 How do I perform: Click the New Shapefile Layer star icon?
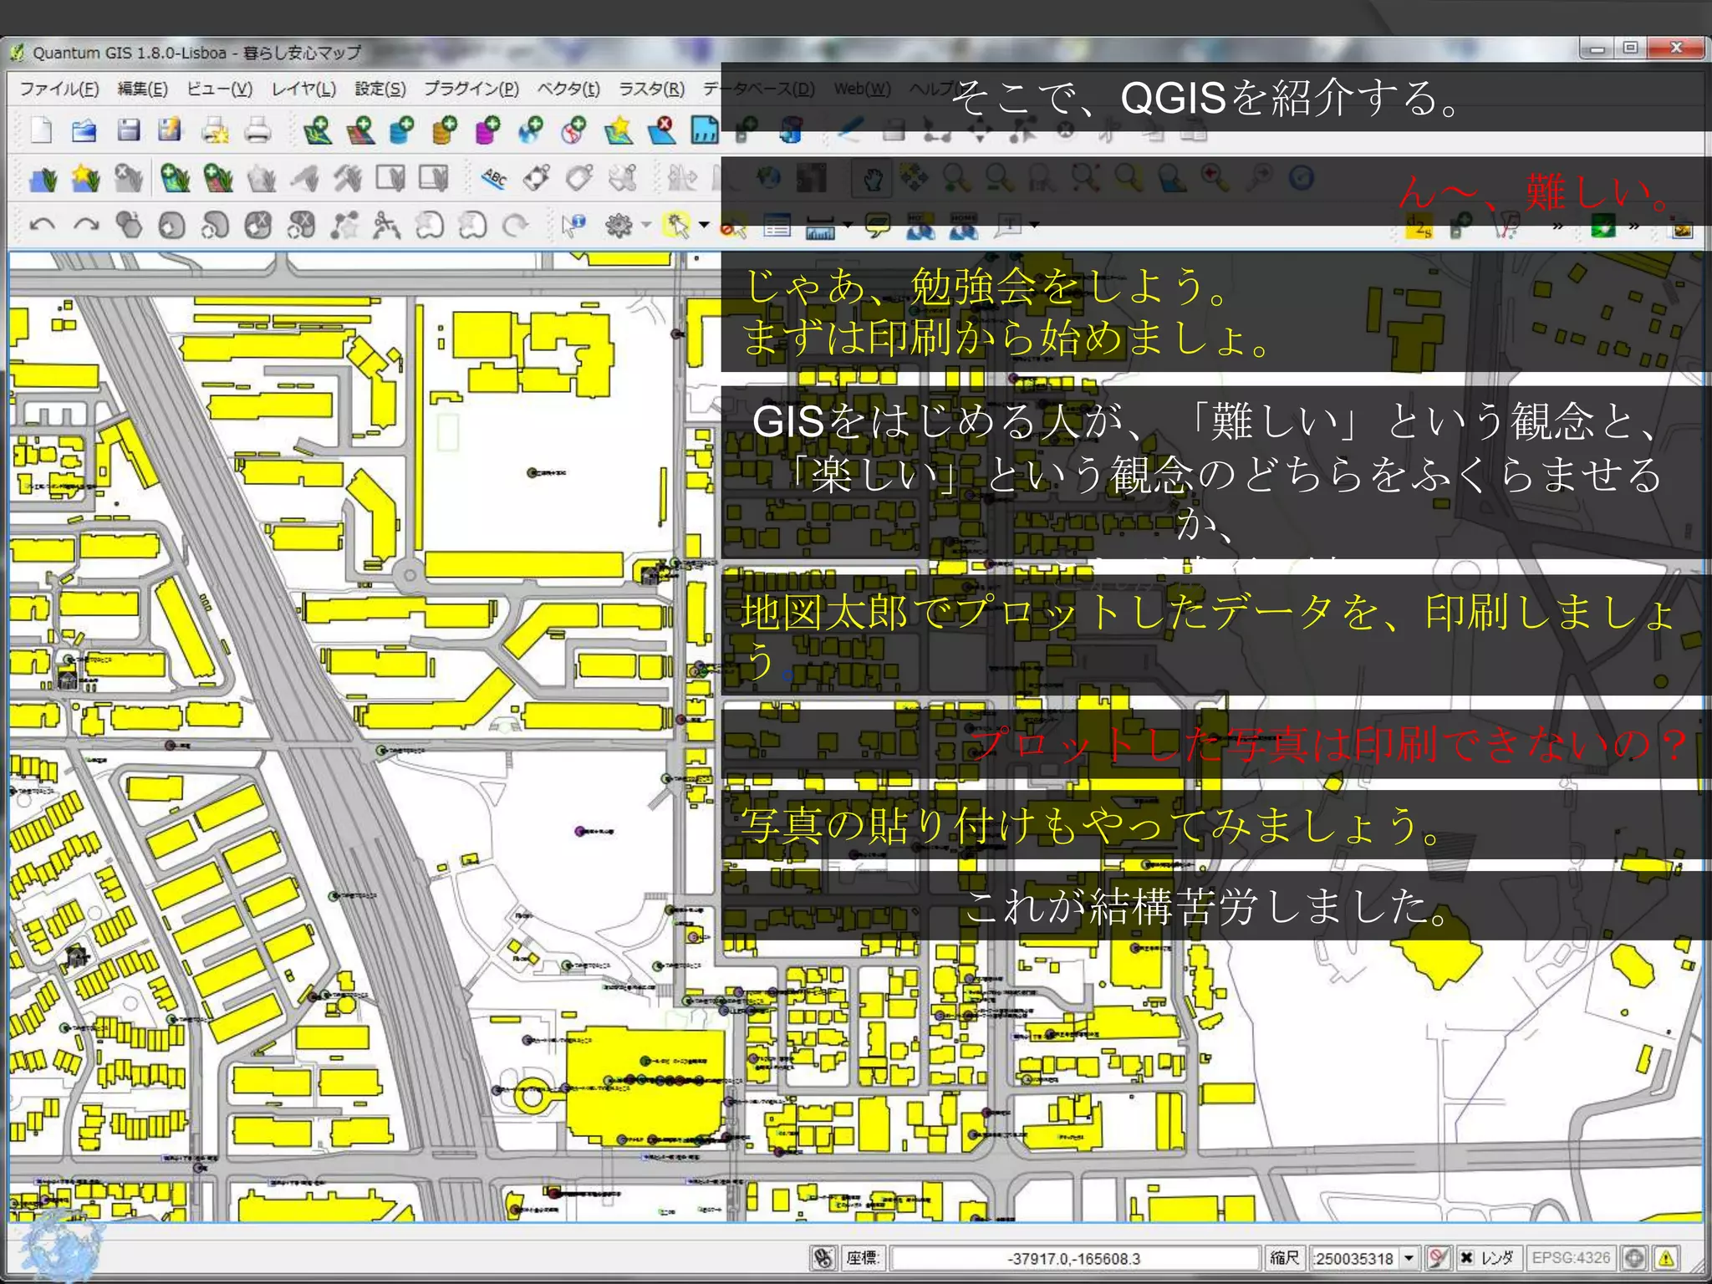pyautogui.click(x=619, y=130)
